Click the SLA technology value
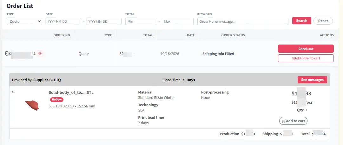Image resolution: width=343 pixels, height=145 pixels. (141, 110)
